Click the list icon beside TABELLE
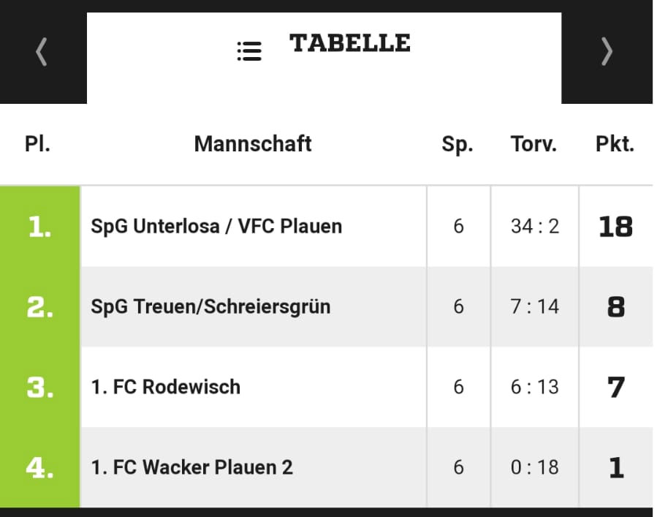Screen dimensions: 657x517 pyautogui.click(x=249, y=51)
